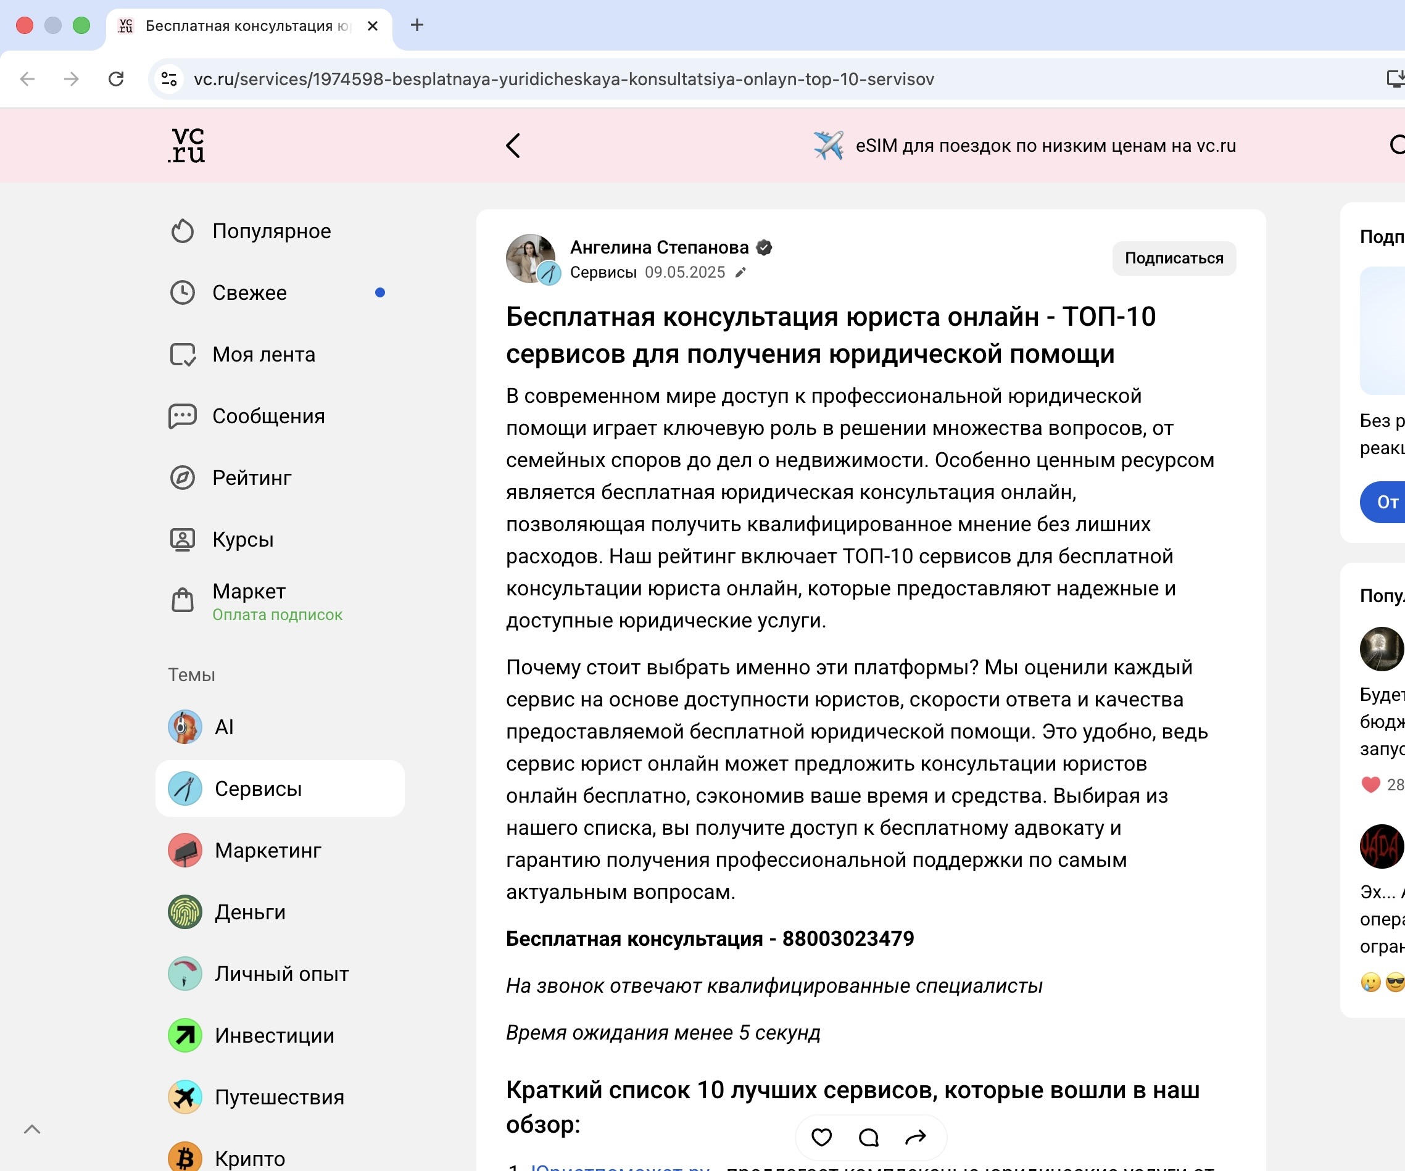Like the article with heart icon
Viewport: 1405px width, 1171px height.
tap(821, 1136)
